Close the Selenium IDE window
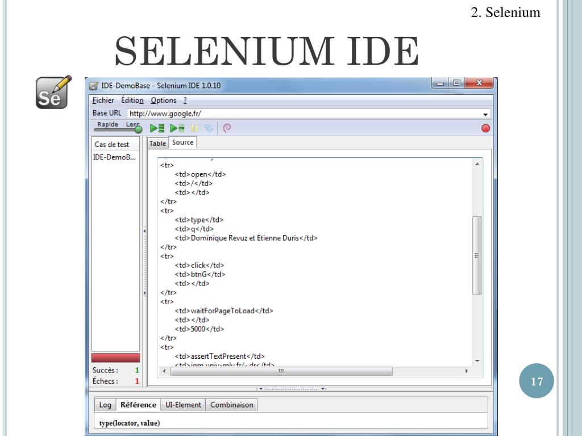This screenshot has width=582, height=436. 479,83
